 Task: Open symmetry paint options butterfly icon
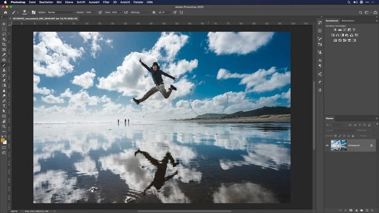click(181, 12)
